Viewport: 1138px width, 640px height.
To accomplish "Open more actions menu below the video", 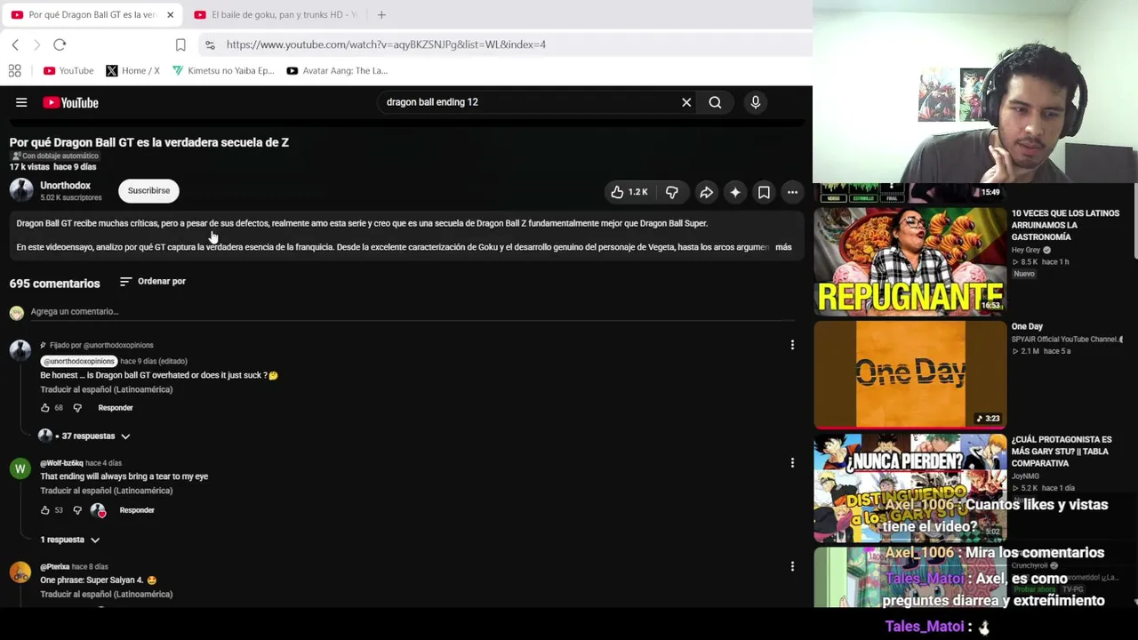I will coord(792,192).
